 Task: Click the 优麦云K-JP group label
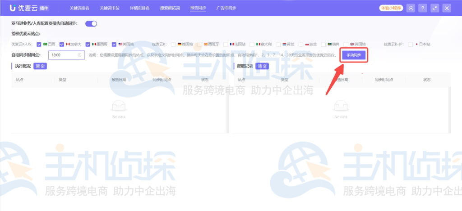point(394,45)
